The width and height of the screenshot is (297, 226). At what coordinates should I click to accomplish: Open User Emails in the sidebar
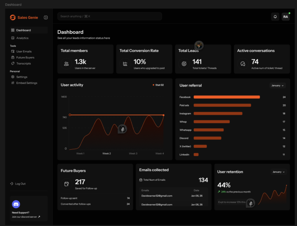pos(24,51)
